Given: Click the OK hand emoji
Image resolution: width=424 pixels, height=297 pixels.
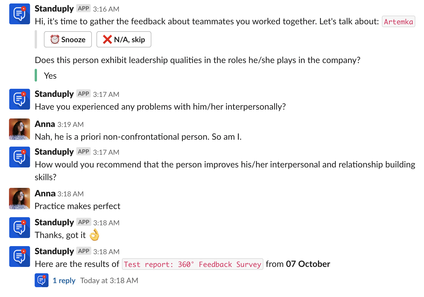Looking at the screenshot, I should tap(94, 235).
